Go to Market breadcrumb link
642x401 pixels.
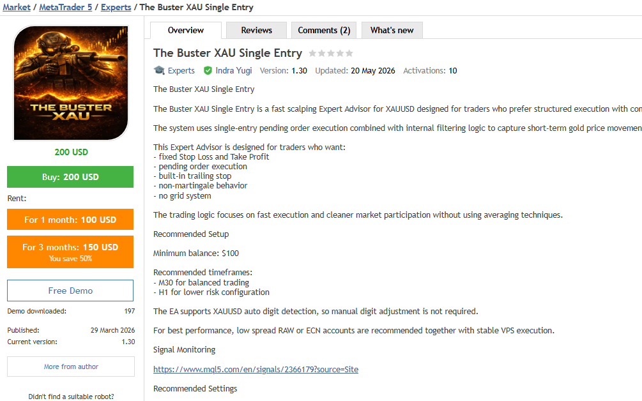[17, 8]
